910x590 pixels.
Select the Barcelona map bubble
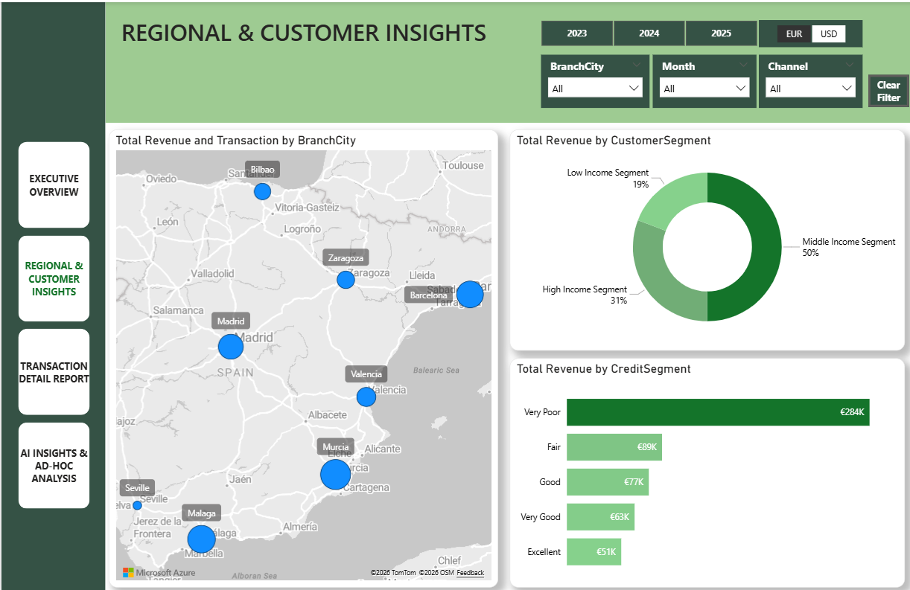click(470, 295)
